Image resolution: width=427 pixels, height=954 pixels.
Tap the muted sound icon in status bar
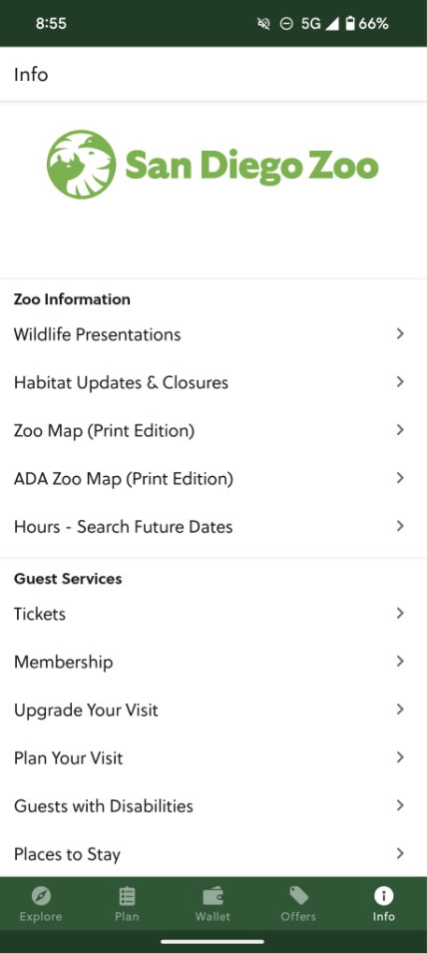coord(263,24)
